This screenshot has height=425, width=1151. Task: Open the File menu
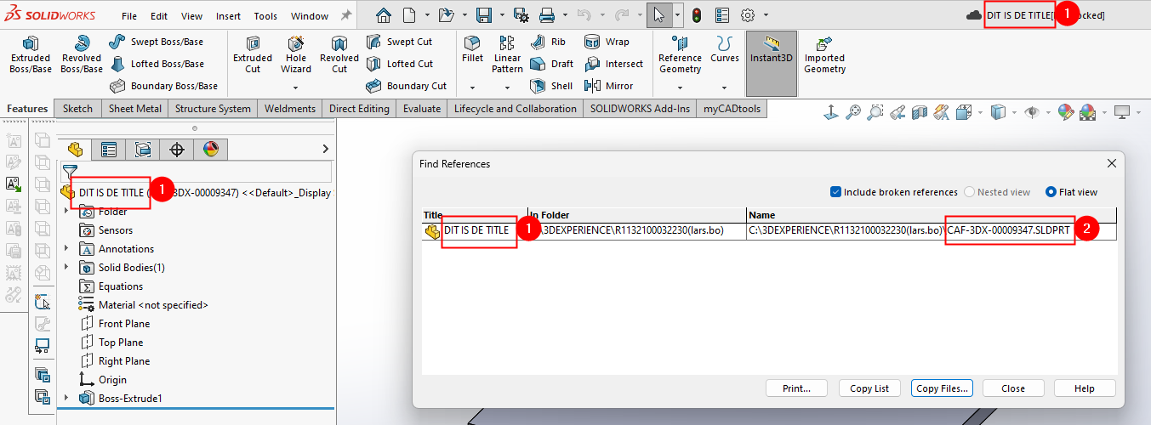[x=129, y=16]
